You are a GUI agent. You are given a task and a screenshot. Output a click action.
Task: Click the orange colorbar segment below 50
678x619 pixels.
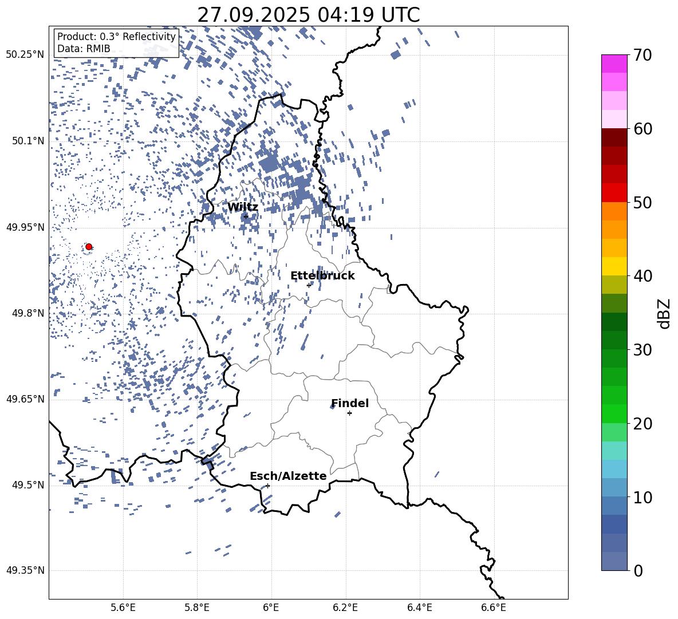coord(614,211)
